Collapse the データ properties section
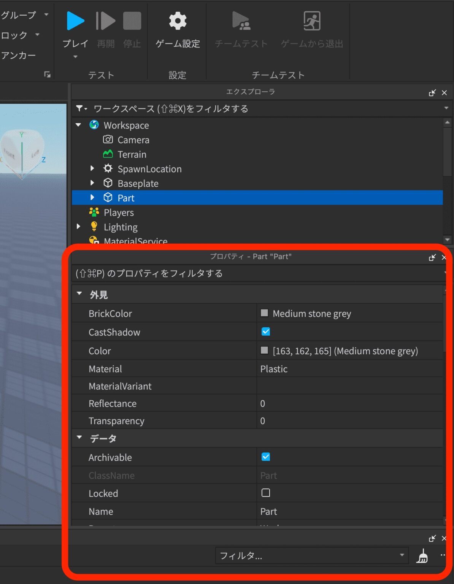 tap(79, 438)
